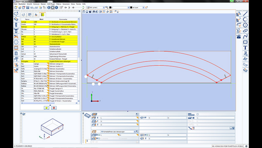Open variable picker triangle for Z field
The height and width of the screenshot is (148, 262).
pos(137,125)
